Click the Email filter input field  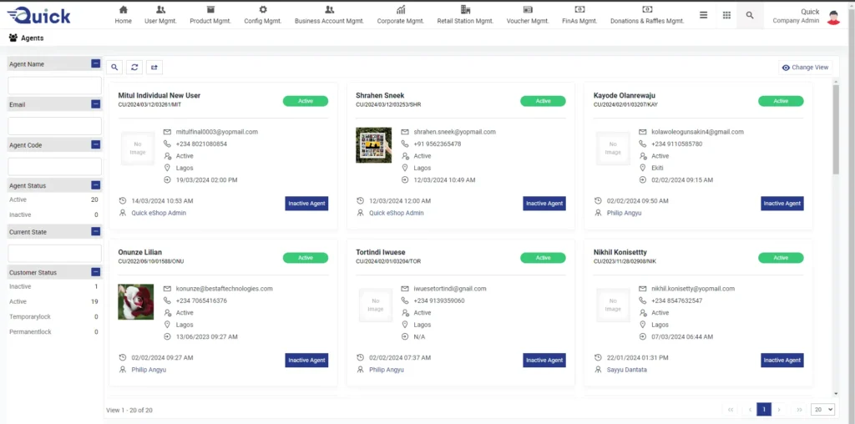click(x=54, y=126)
